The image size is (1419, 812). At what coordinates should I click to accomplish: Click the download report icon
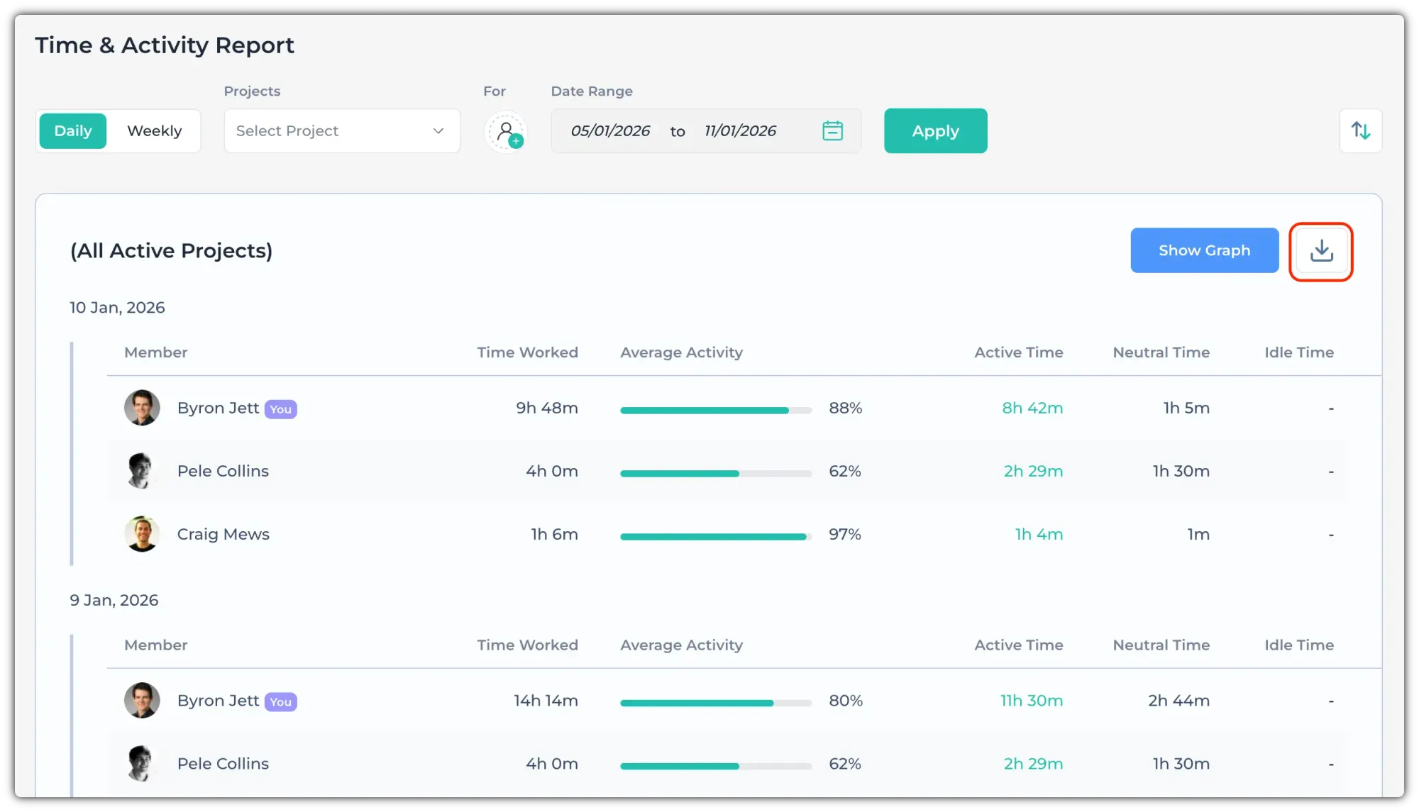click(1321, 251)
